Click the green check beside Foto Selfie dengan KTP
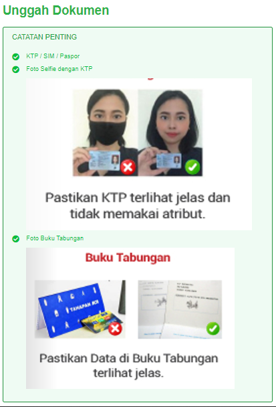The image size is (276, 407). click(x=16, y=70)
